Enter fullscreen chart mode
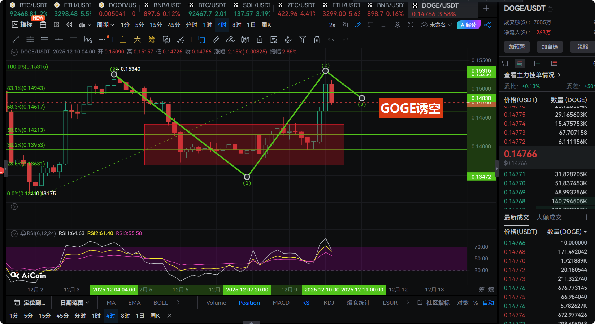This screenshot has width=595, height=324. (411, 25)
